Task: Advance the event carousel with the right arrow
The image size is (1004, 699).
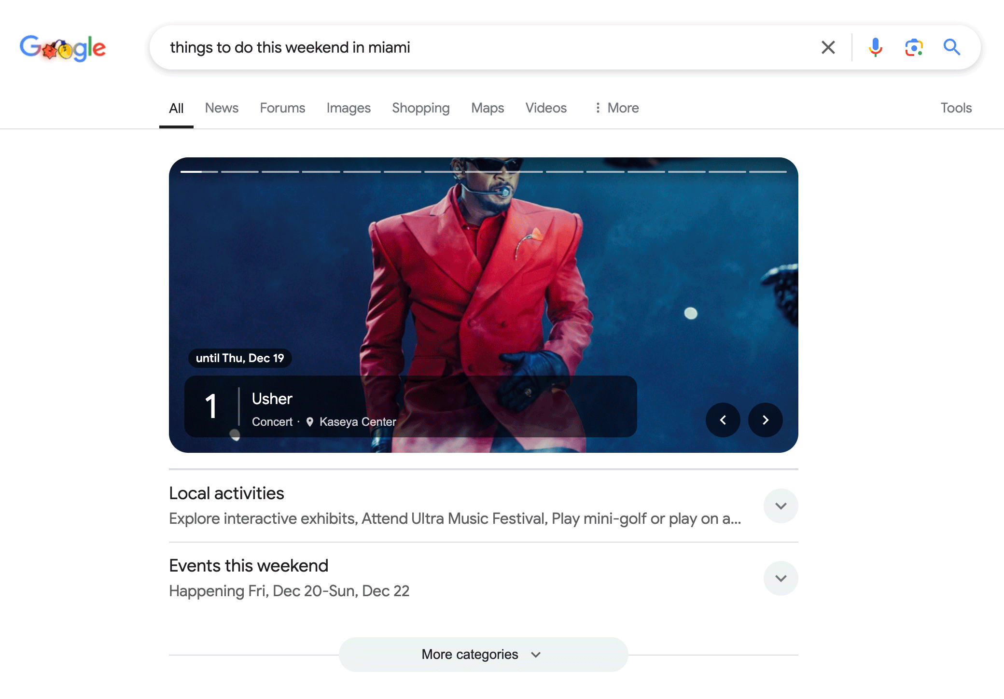Action: pos(765,420)
